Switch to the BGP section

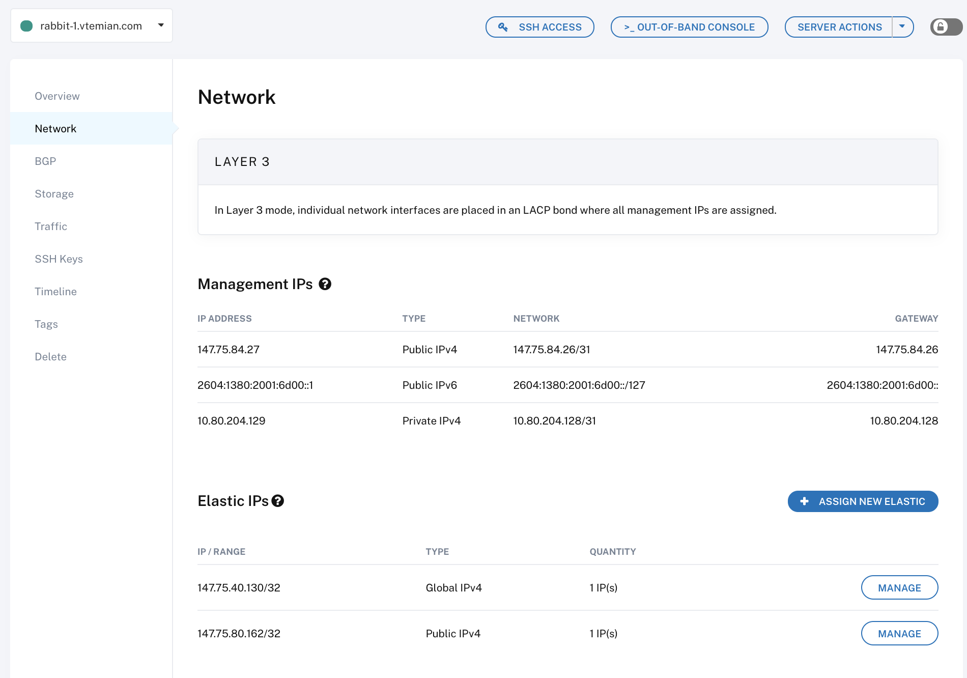(x=46, y=161)
